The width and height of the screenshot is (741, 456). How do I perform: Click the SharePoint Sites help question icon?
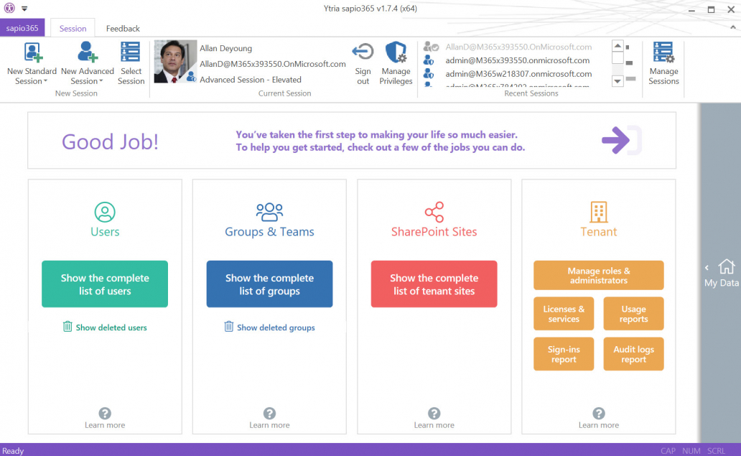pyautogui.click(x=434, y=414)
